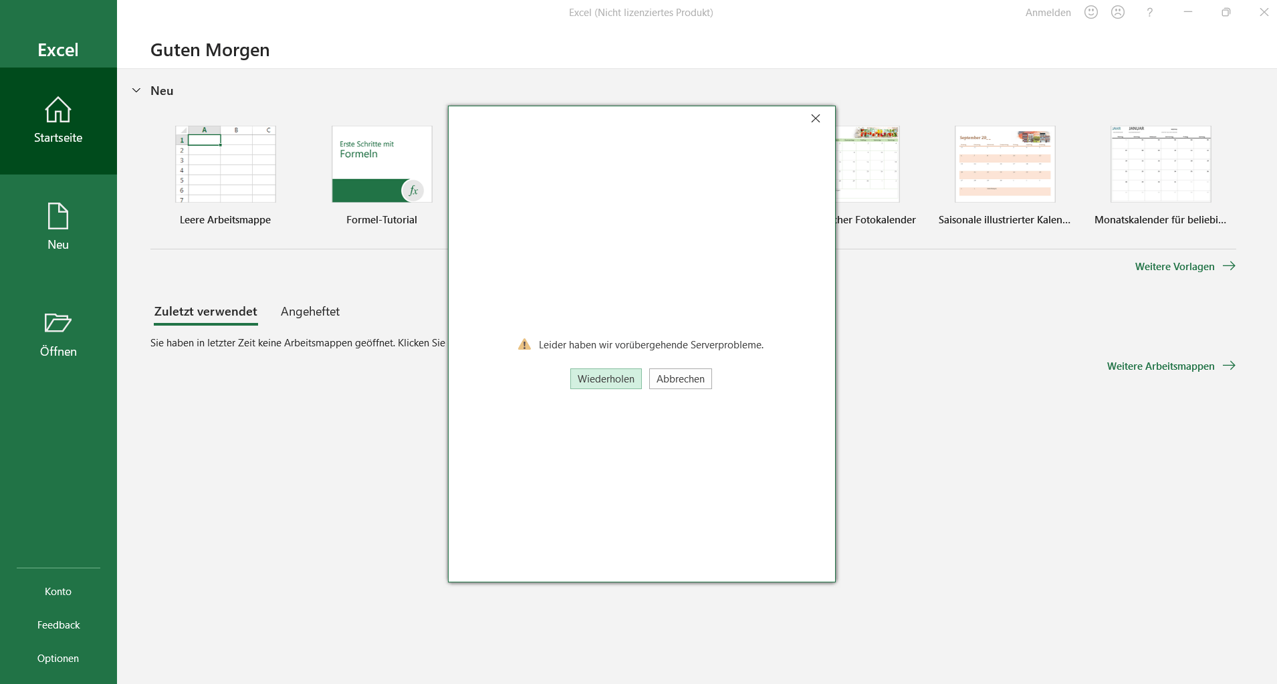Screen dimensions: 1277x684
Task: Click the smiley positive feedback icon
Action: (x=1091, y=12)
